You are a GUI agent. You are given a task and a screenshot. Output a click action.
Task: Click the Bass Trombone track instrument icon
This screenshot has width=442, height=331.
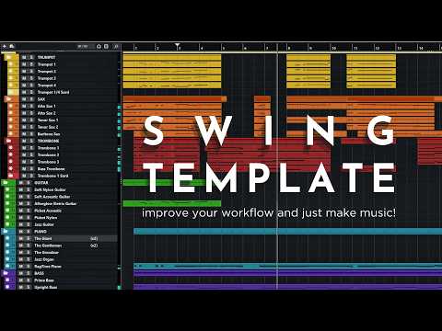[x=10, y=169]
